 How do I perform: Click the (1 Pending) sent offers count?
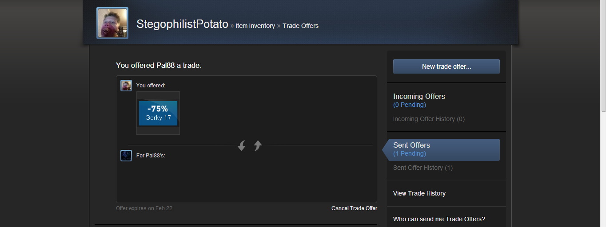(410, 153)
